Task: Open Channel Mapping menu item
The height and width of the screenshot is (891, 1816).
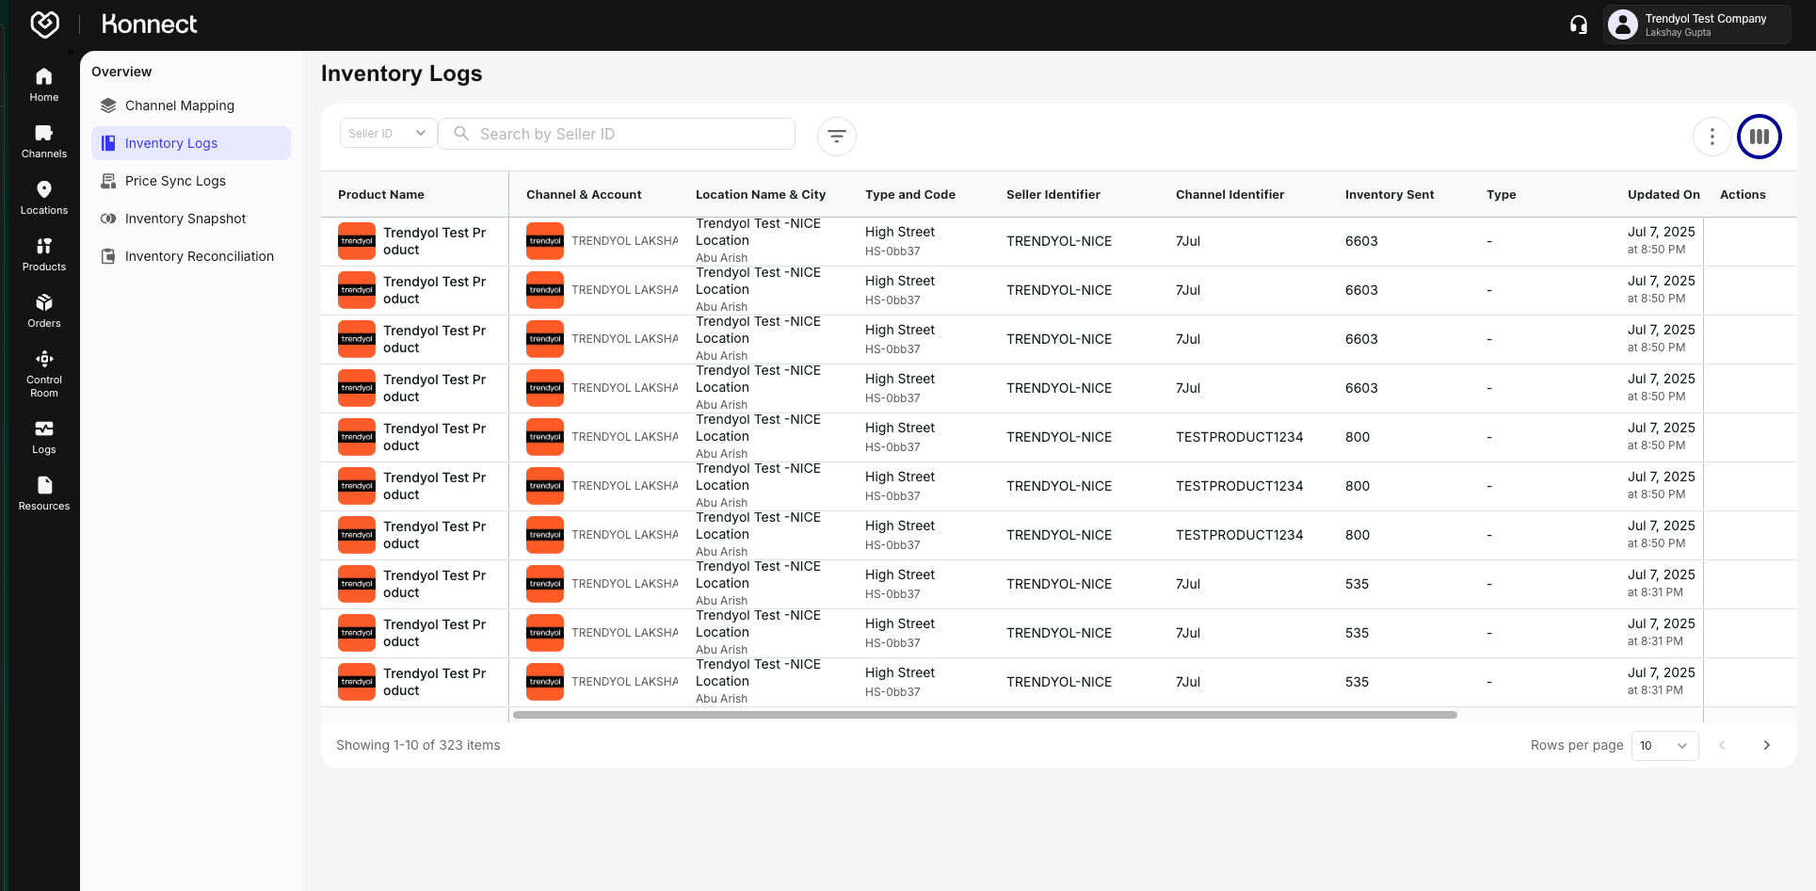Action: point(191,105)
